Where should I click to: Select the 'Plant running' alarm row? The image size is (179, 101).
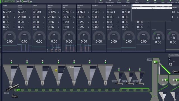tap(152, 8)
